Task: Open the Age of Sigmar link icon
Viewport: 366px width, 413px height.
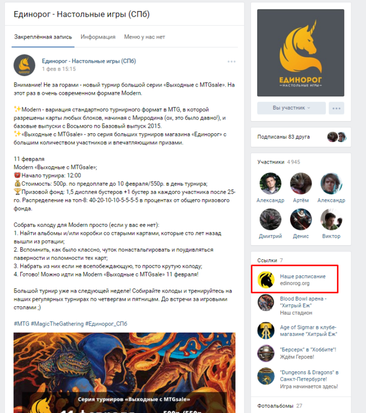Action: pyautogui.click(x=266, y=330)
